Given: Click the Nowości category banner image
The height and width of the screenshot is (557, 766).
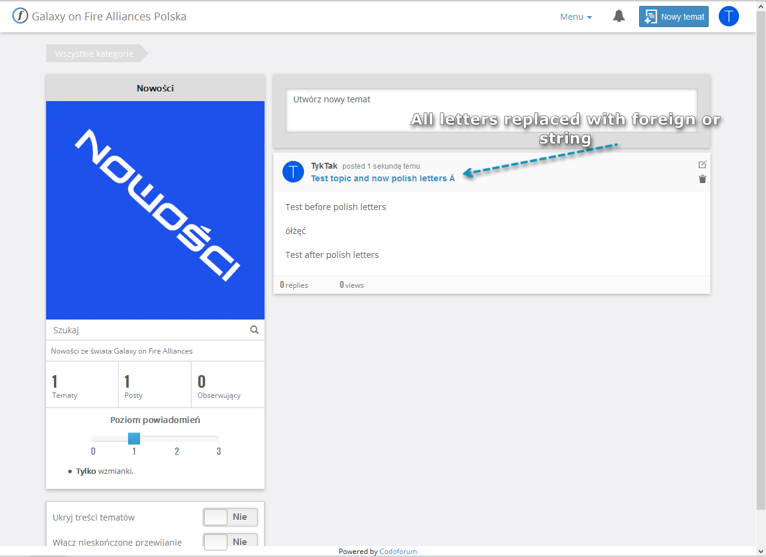Looking at the screenshot, I should coord(155,210).
